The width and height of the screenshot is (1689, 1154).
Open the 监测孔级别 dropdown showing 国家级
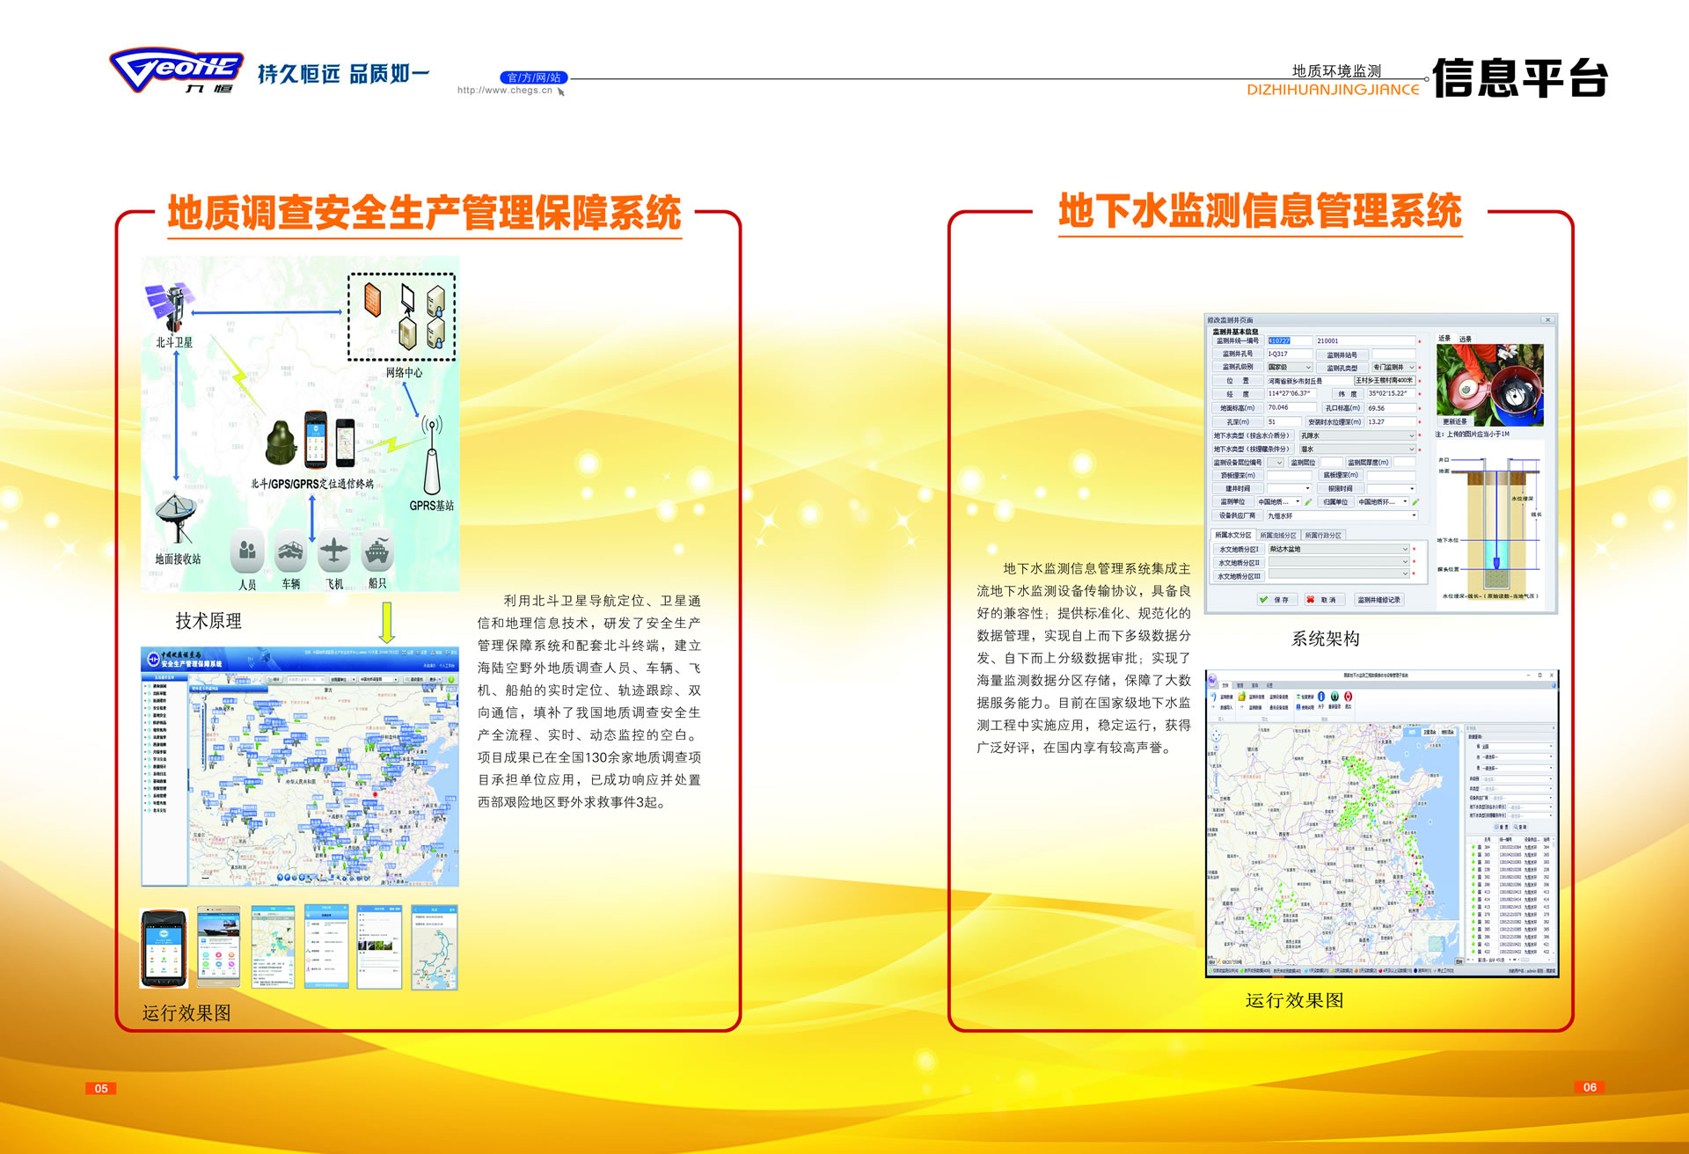(x=1290, y=367)
